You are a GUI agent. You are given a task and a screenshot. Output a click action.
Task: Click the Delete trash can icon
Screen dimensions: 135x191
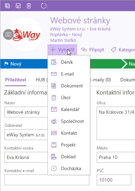coord(29,6)
